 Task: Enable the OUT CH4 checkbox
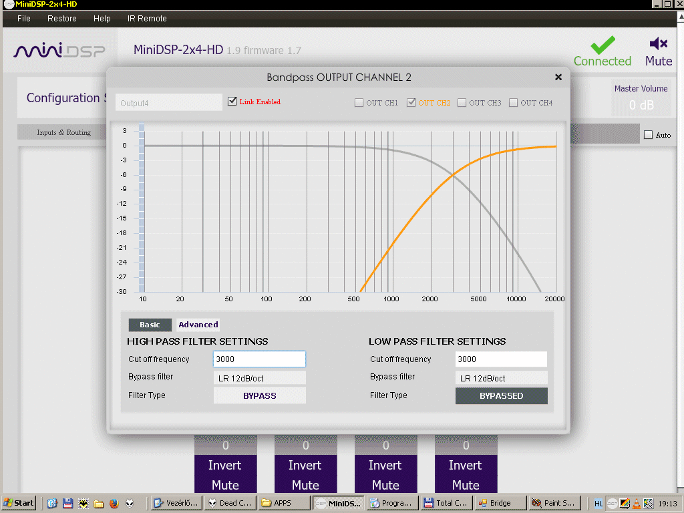click(513, 102)
